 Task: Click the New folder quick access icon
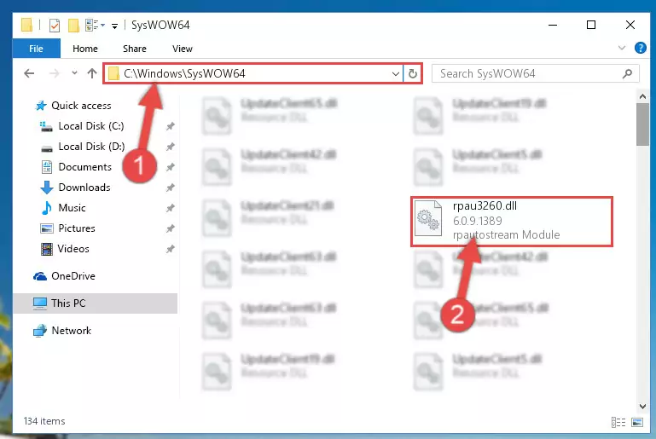73,26
